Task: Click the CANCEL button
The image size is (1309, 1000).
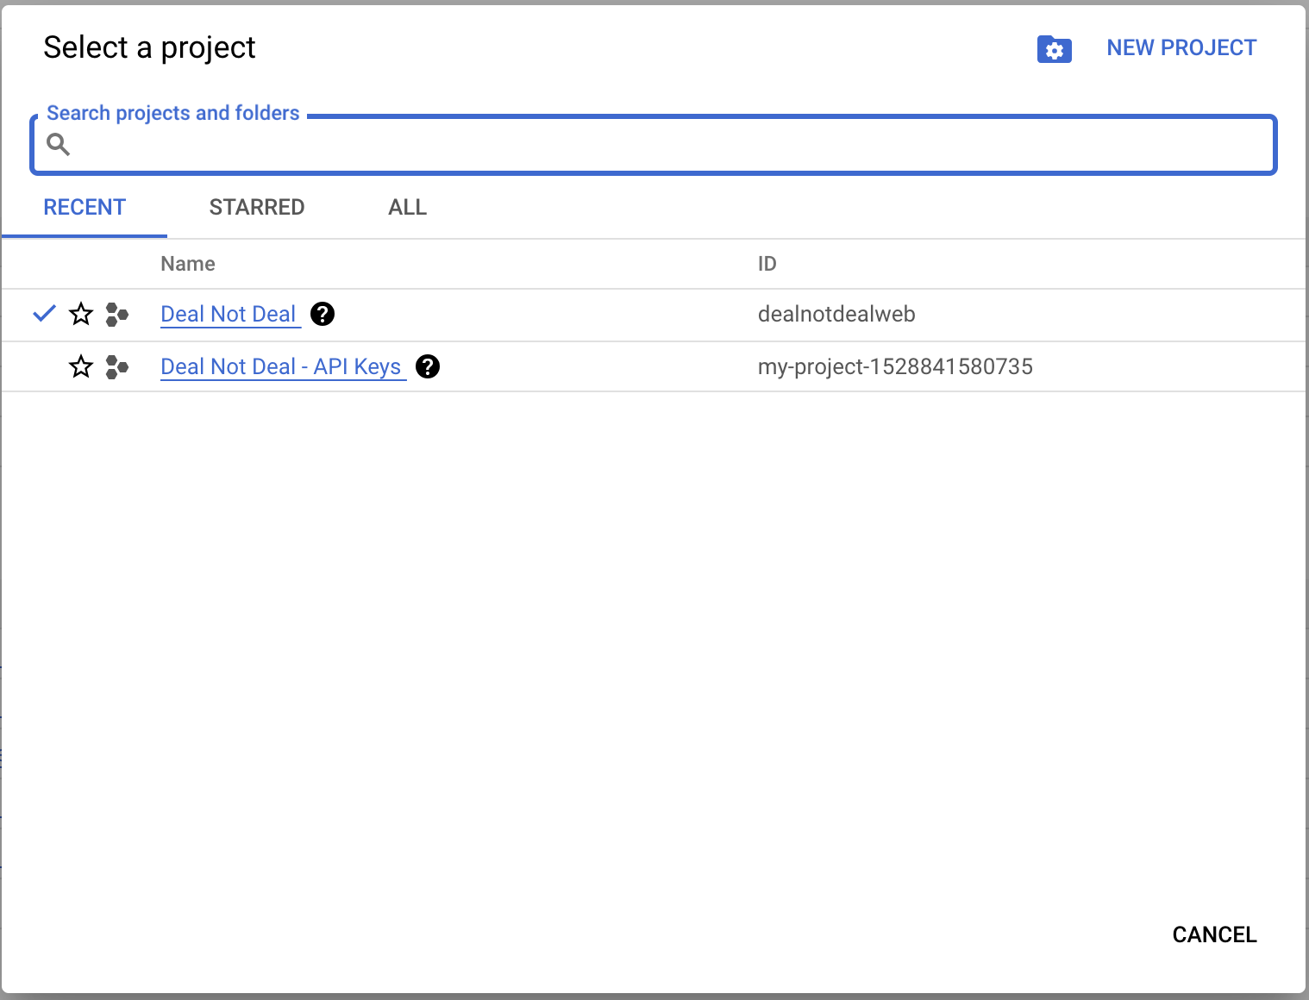Action: point(1214,935)
